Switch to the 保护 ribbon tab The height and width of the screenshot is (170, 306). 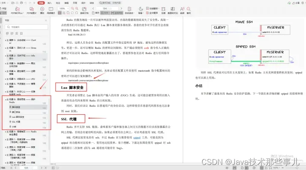(x=83, y=3)
